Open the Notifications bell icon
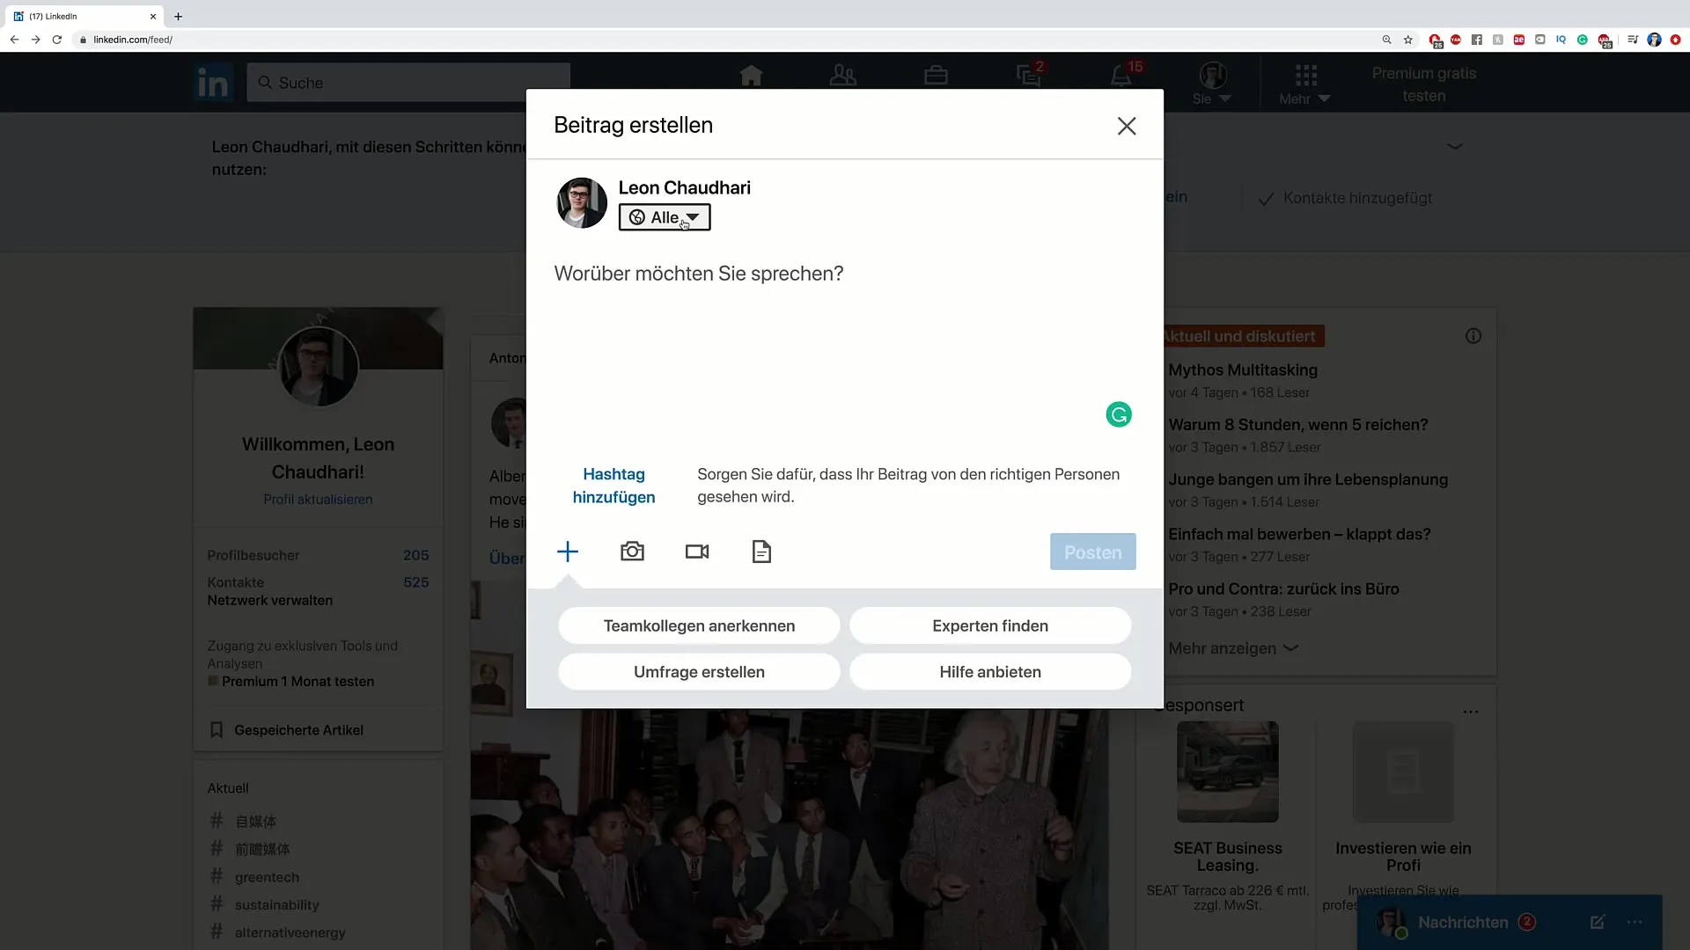Screen dimensions: 1690x950 tap(1121, 76)
